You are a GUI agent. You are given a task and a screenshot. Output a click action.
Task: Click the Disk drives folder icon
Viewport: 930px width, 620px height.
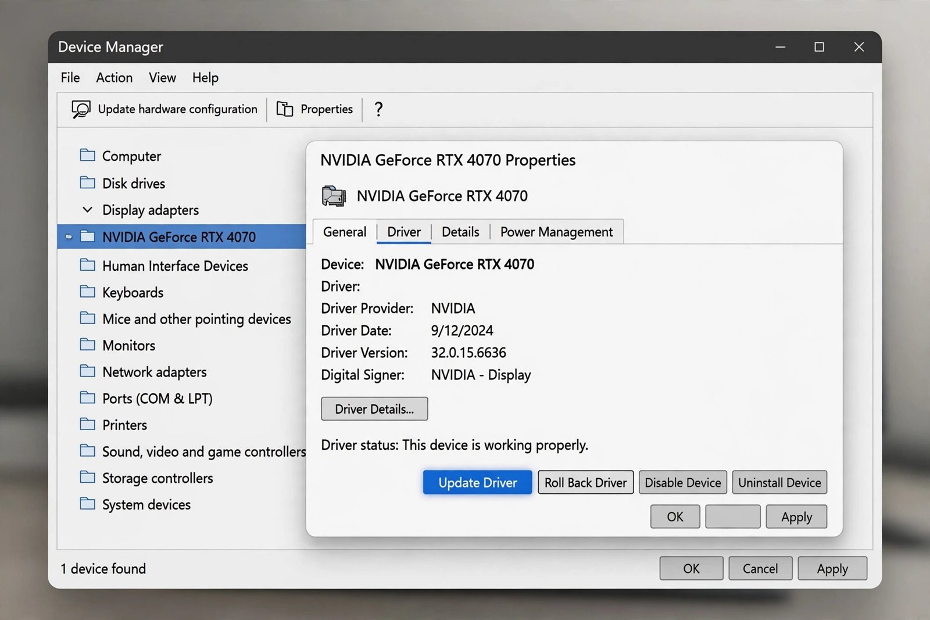87,182
